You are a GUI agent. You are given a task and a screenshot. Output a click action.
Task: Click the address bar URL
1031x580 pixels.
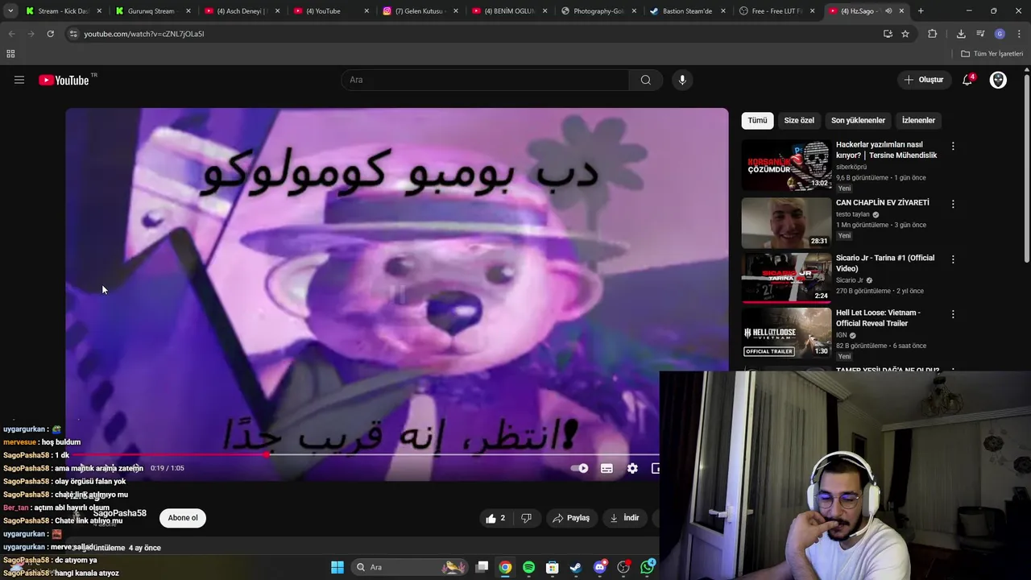point(144,34)
